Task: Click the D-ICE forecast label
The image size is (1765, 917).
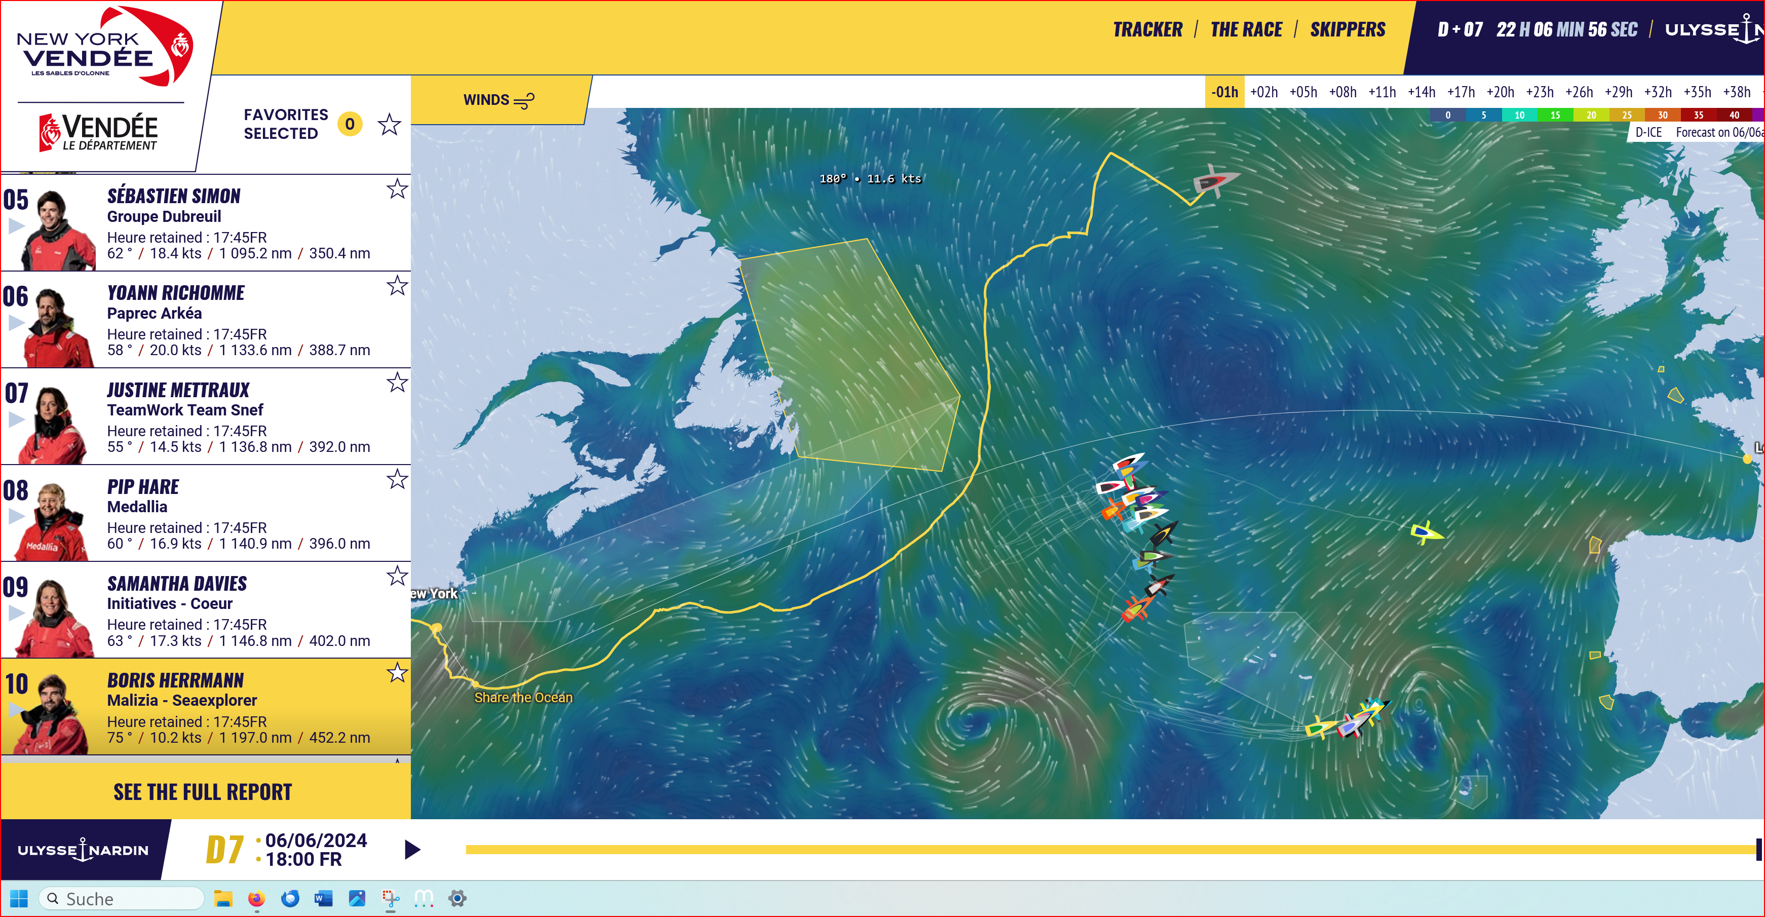Action: 1648,132
